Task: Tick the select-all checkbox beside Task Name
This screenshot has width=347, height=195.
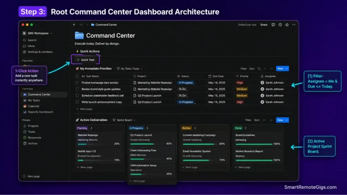Action: 77,76
